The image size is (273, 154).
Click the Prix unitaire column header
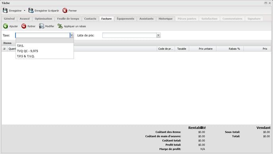pos(203,49)
